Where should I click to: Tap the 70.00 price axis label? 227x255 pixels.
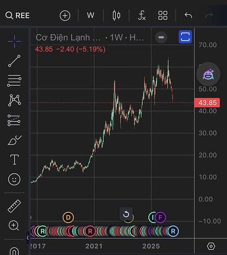(208, 45)
